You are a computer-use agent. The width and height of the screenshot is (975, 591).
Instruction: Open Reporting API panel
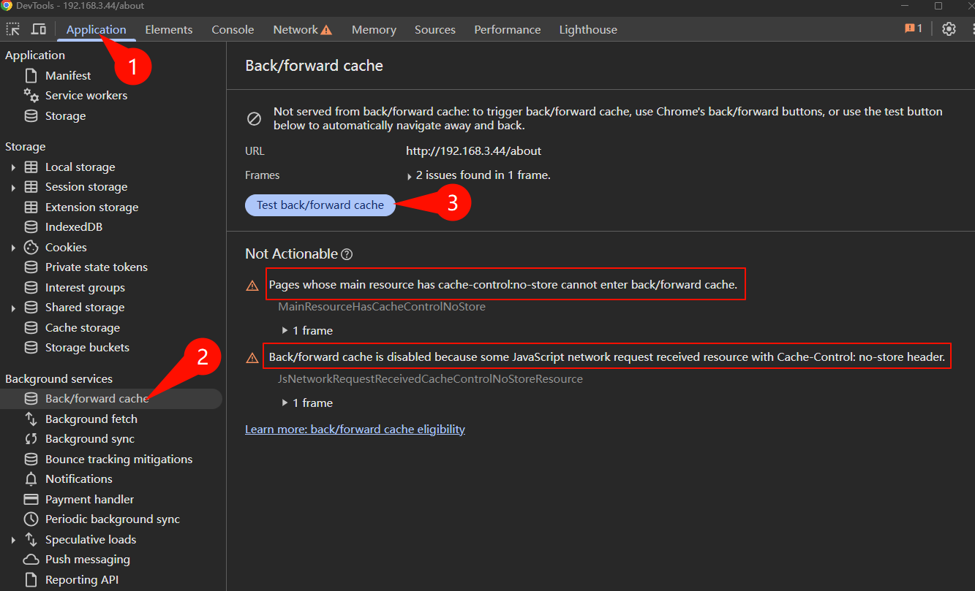click(82, 579)
